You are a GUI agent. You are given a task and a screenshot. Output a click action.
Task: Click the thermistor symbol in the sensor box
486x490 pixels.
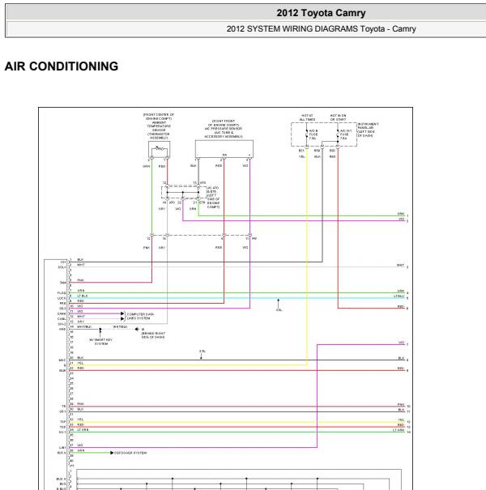(160, 148)
